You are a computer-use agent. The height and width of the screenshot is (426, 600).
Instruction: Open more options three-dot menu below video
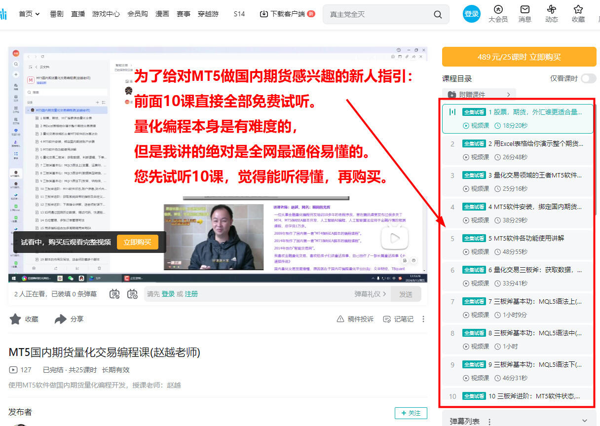coord(423,319)
